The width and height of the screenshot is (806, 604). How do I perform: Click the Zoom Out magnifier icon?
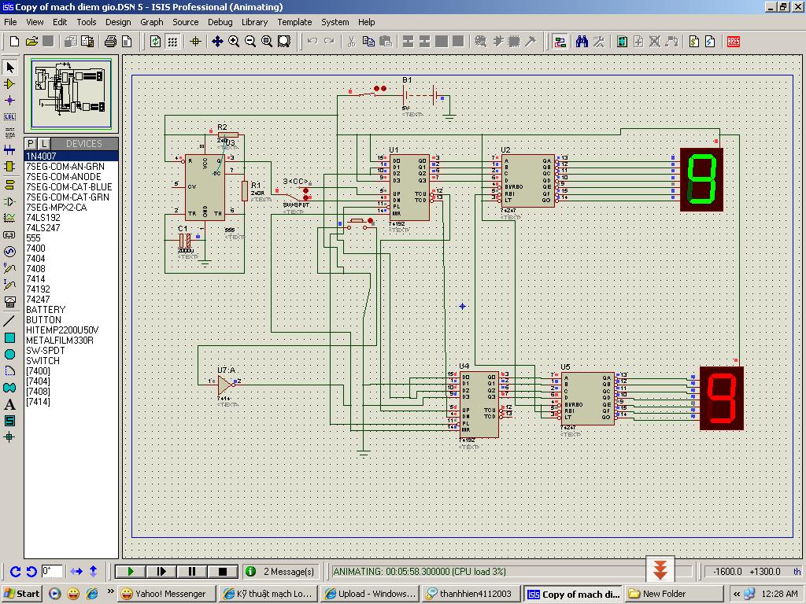pyautogui.click(x=250, y=42)
